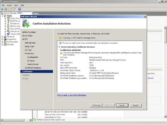The width and height of the screenshot is (167, 125).
Task: Expand the DNS Server tree node
Action: pos(5,24)
